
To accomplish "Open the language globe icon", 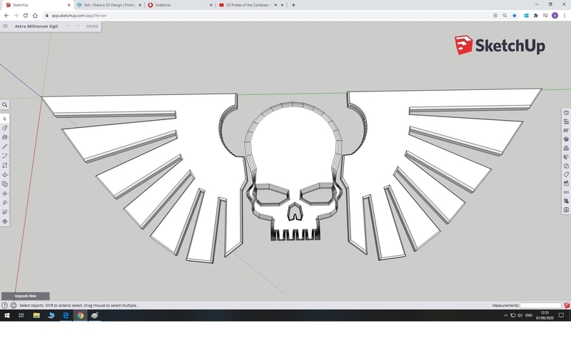I will (x=14, y=305).
